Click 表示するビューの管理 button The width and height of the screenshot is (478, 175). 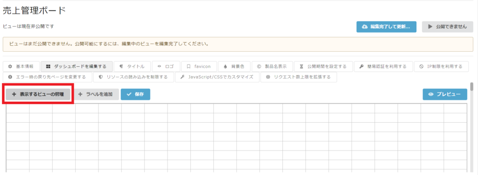click(38, 95)
